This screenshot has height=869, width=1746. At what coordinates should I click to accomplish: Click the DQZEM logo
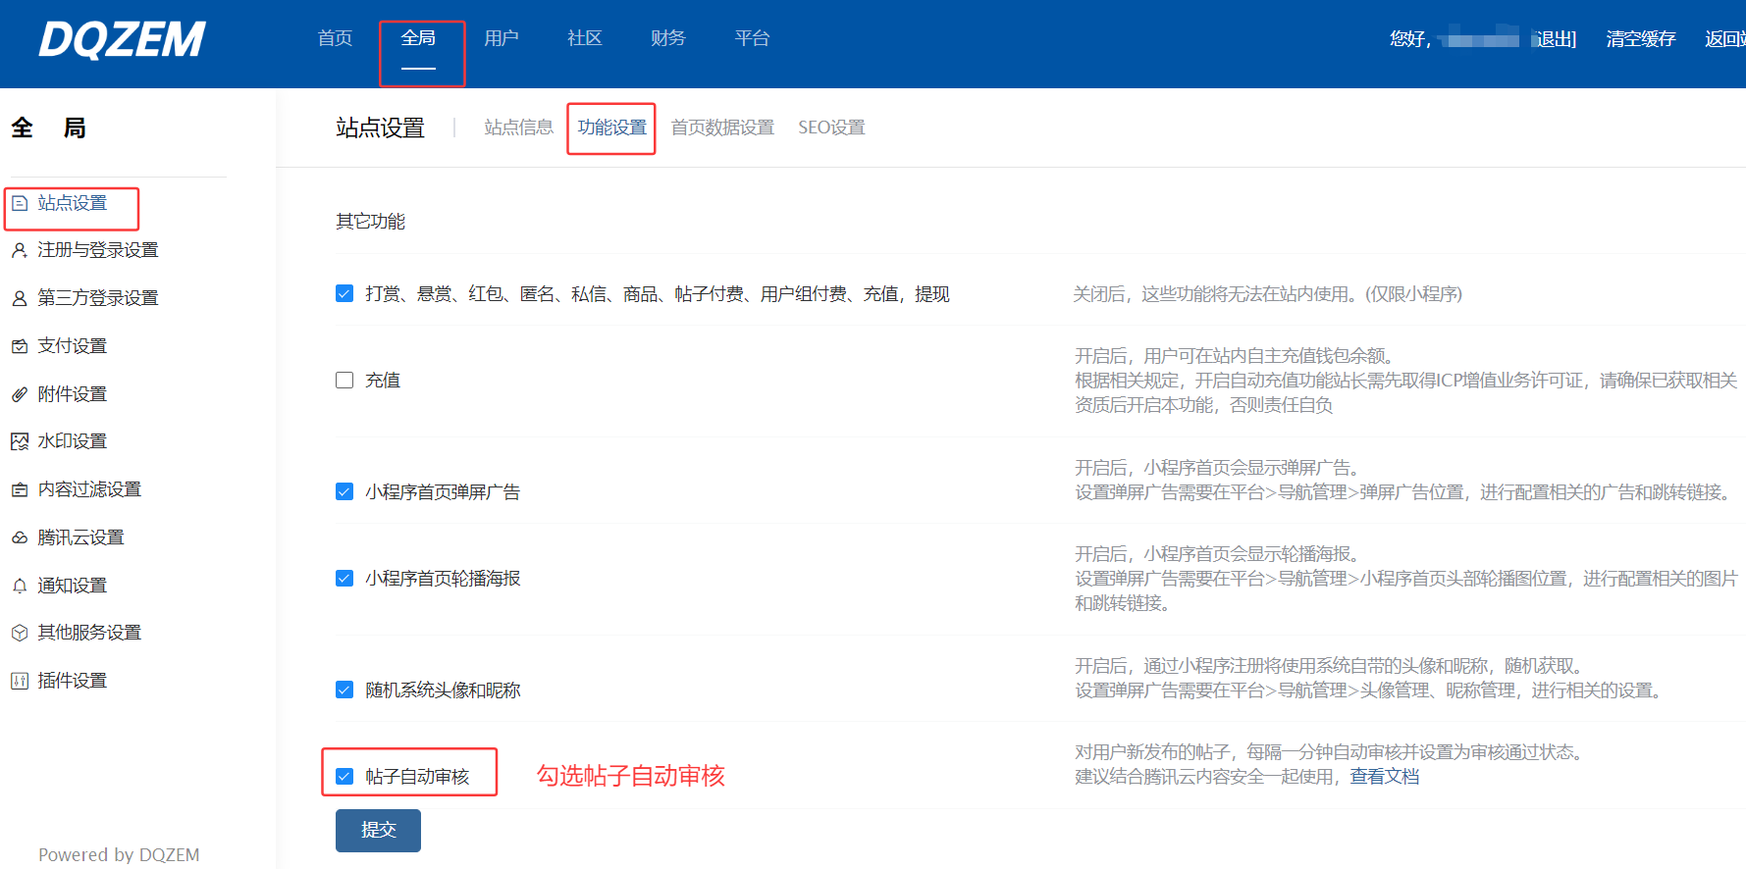122,40
